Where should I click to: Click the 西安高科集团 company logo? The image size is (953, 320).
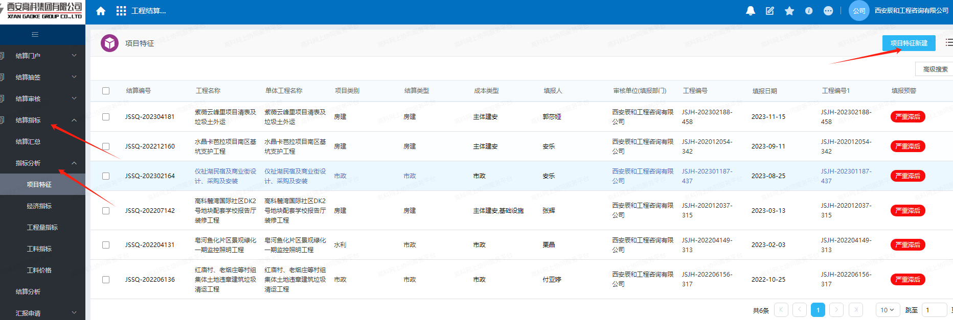pos(42,11)
